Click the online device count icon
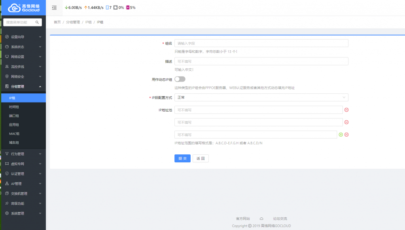405x230 pixels. coord(107,8)
